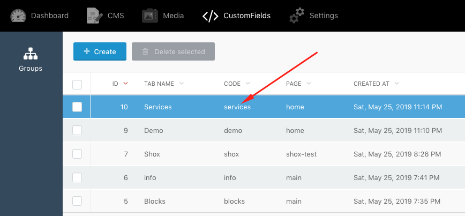Viewport: 465px width, 216px height.
Task: Click the ID column header
Action: coord(115,84)
